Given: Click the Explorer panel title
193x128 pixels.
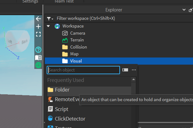Looking at the screenshot, I should [x=114, y=10].
